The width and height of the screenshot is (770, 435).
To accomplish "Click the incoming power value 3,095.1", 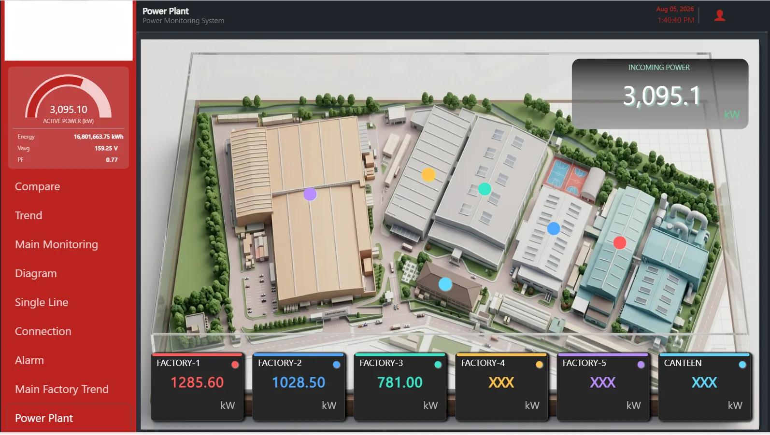I will click(x=661, y=96).
